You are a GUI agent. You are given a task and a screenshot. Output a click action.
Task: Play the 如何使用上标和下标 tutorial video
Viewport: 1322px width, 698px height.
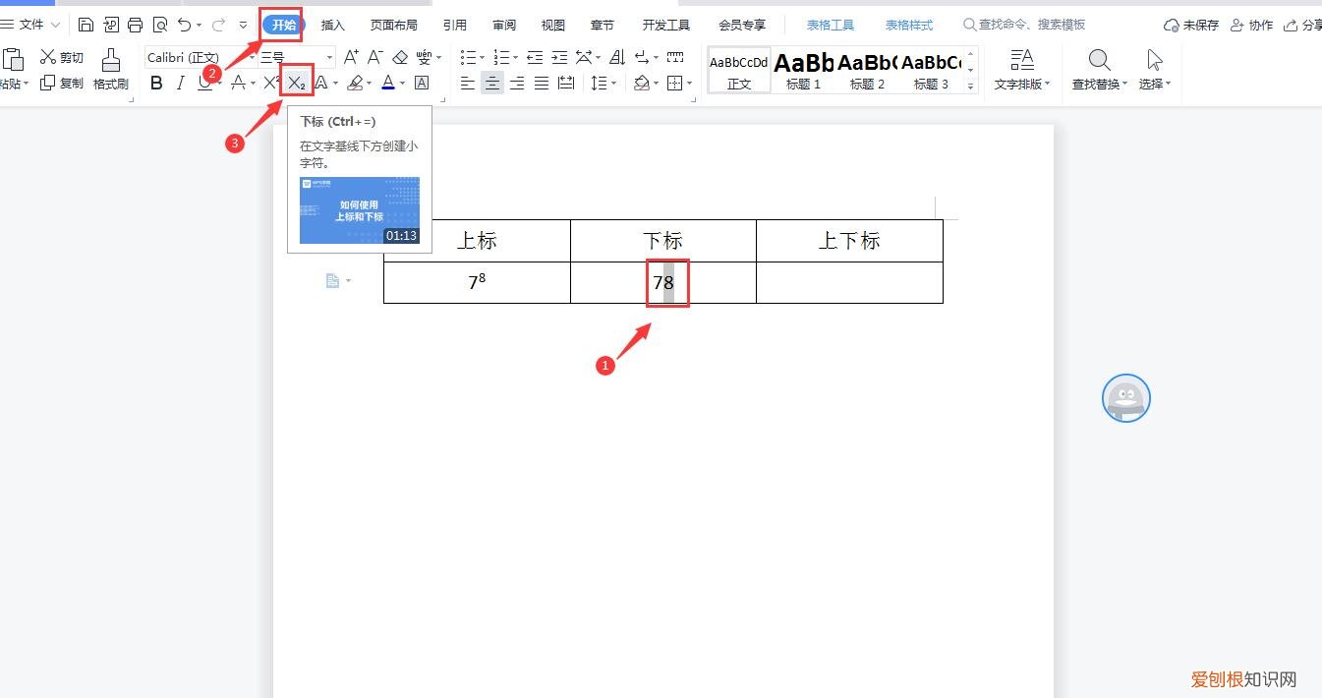(x=358, y=208)
